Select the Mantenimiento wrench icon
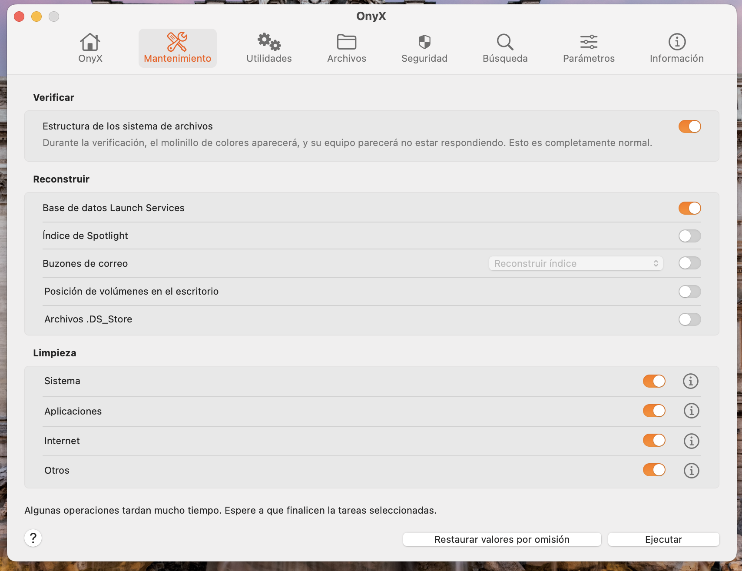 [177, 42]
